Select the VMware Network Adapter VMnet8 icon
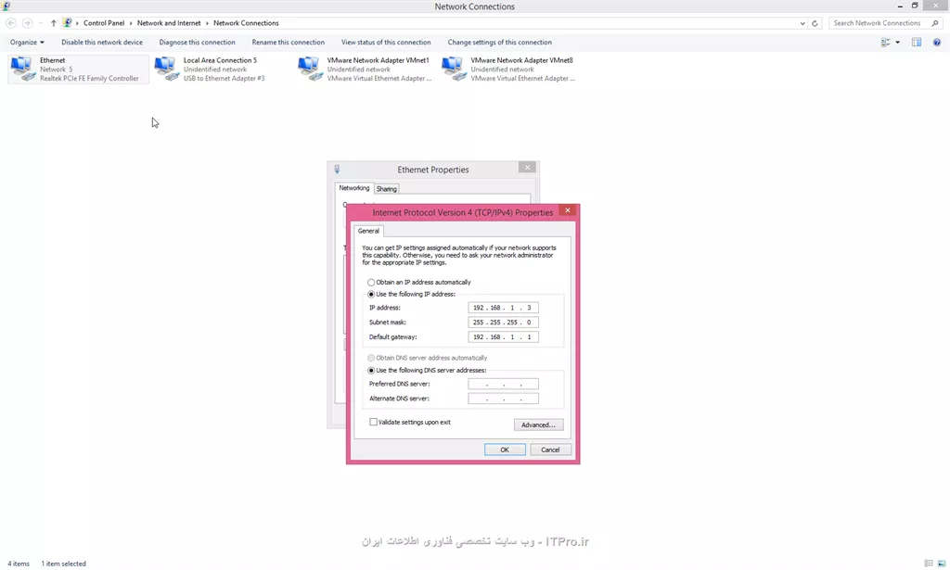This screenshot has height=570, width=950. (453, 69)
